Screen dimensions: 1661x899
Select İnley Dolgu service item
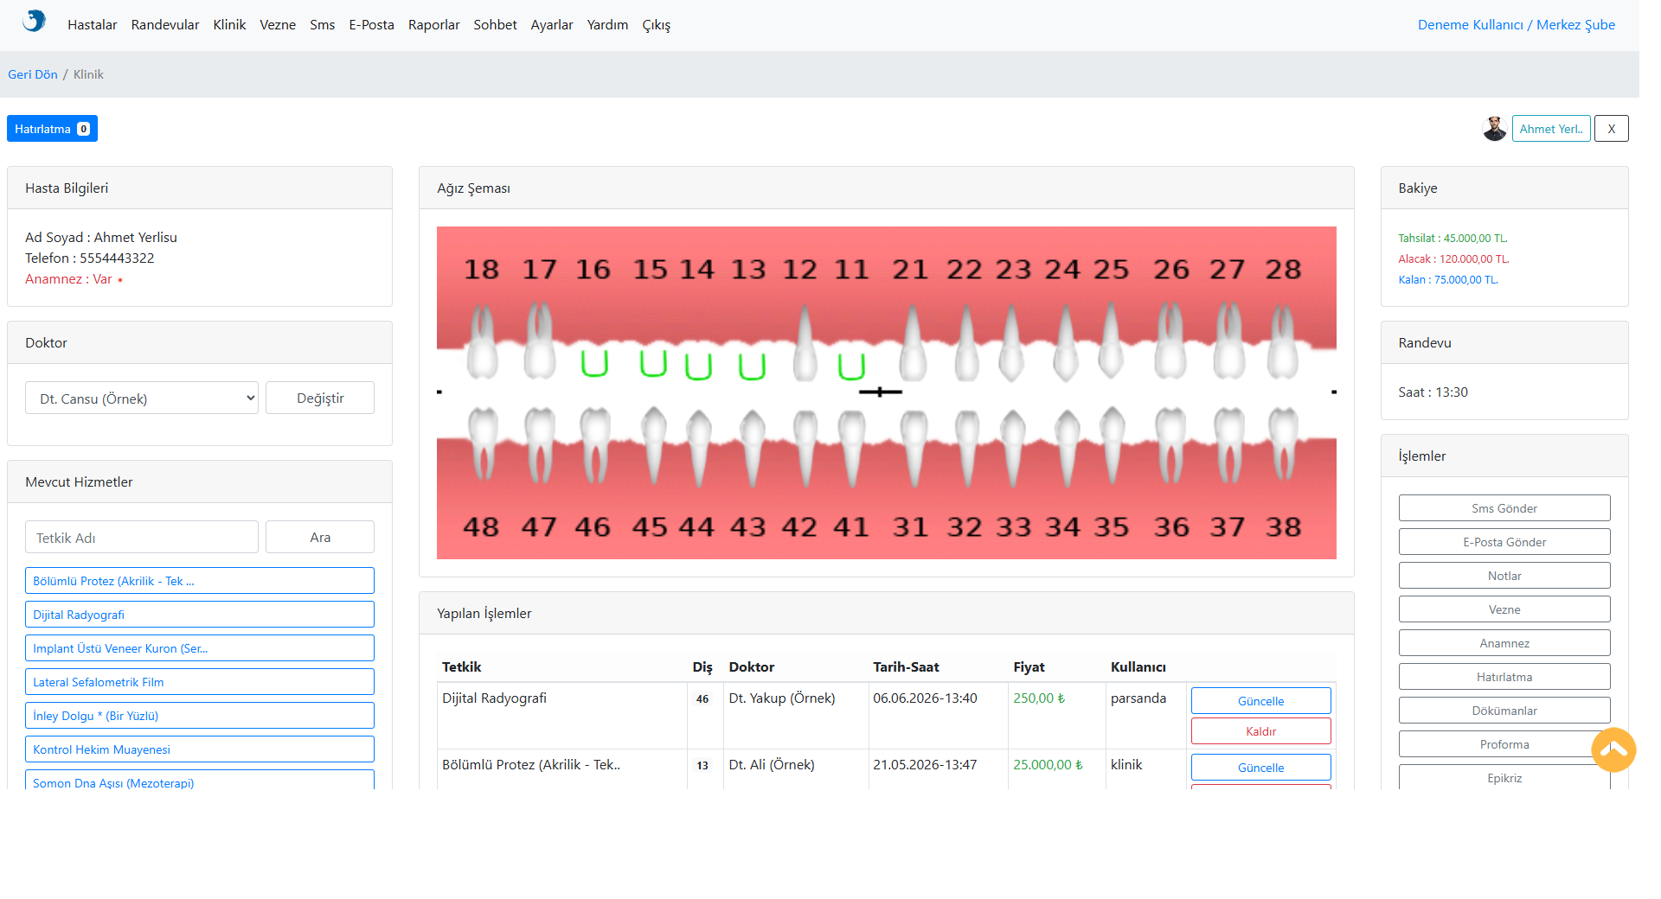pyautogui.click(x=200, y=716)
